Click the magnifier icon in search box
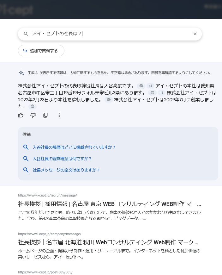 (26, 34)
